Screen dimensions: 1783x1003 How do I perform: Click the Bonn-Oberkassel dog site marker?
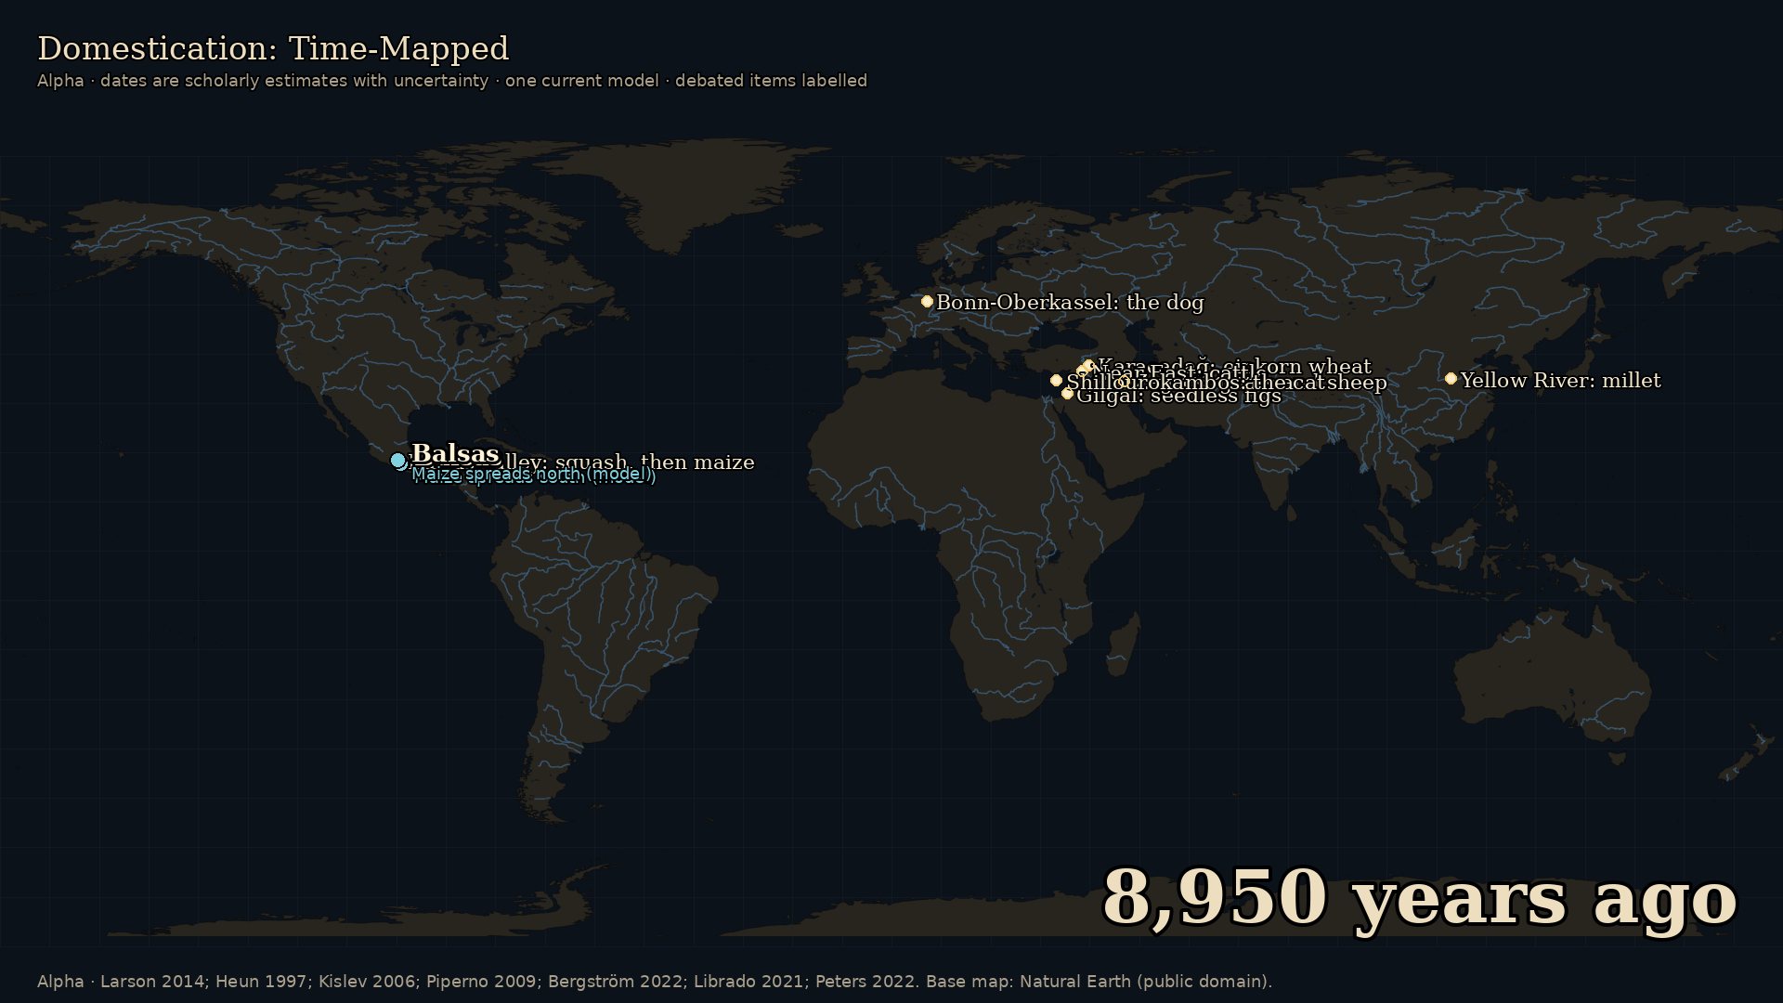tap(927, 302)
